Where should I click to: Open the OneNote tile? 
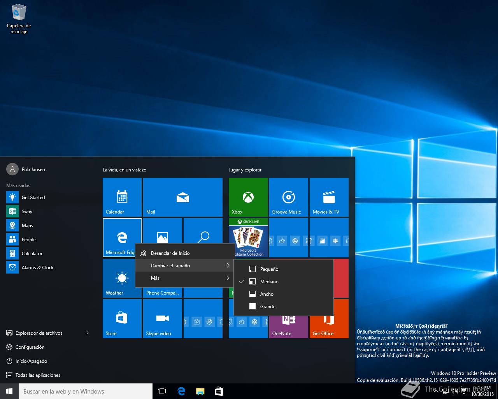coord(289,327)
